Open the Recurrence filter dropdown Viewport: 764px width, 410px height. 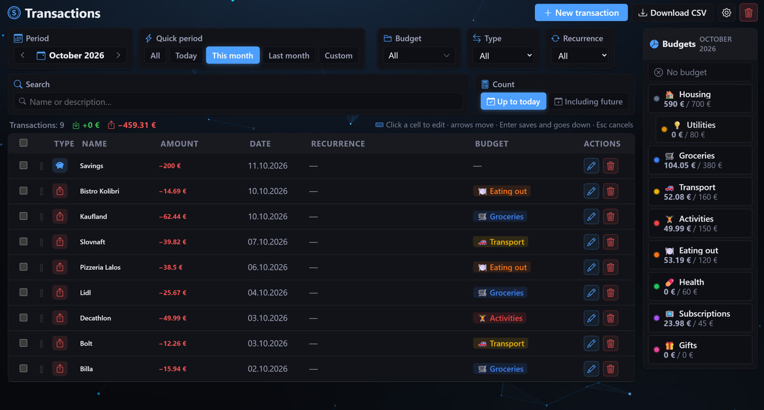580,56
